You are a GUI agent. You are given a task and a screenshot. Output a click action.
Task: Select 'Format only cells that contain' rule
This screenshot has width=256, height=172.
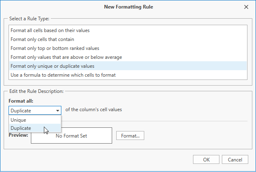(128, 39)
